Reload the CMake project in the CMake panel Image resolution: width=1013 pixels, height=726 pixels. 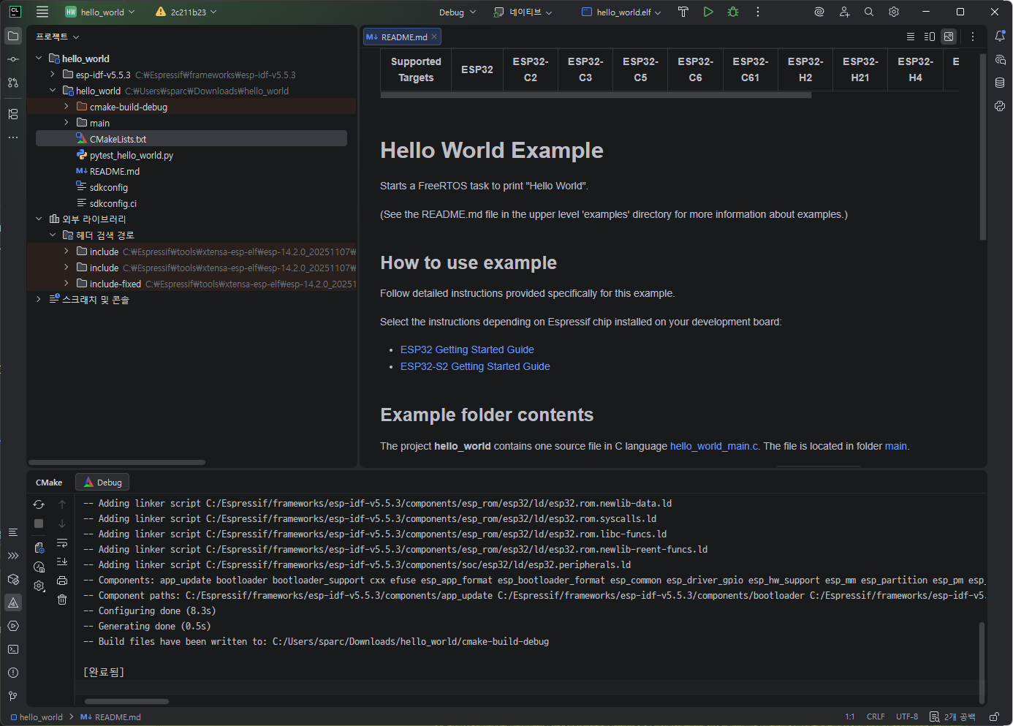coord(39,504)
